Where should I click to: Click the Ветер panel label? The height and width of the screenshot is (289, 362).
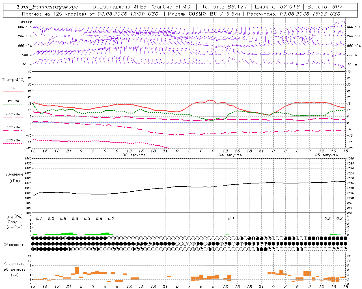tap(26, 21)
